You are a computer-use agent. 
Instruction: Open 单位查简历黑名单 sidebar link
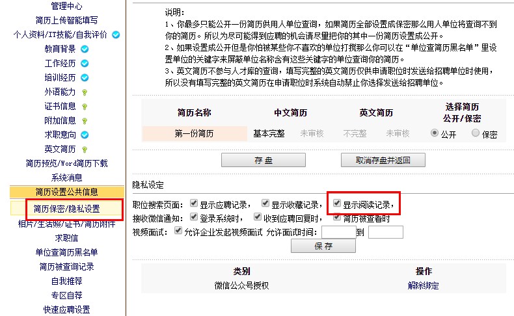point(66,252)
